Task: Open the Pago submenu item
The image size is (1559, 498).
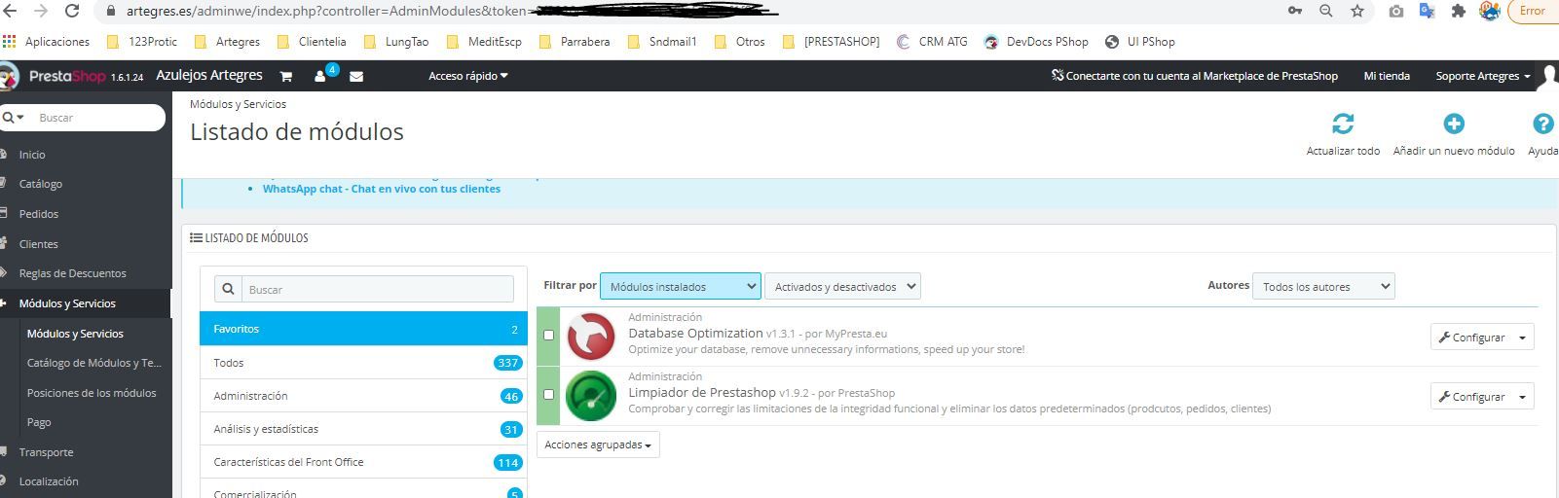Action: click(39, 422)
